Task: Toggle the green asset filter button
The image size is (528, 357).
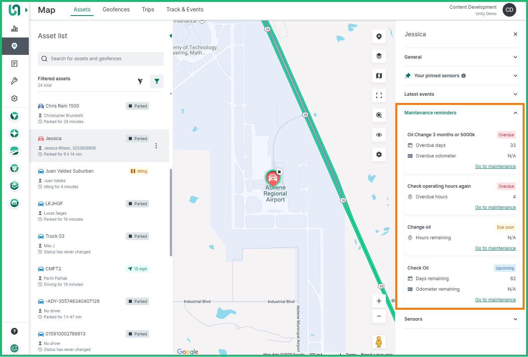Action: (157, 81)
